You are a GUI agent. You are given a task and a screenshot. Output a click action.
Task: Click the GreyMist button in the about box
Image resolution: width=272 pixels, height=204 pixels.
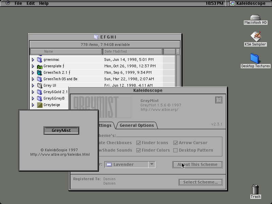[61, 131]
